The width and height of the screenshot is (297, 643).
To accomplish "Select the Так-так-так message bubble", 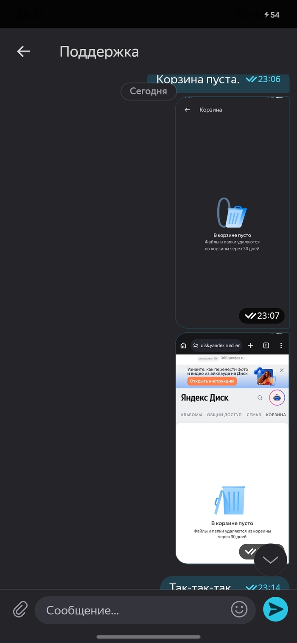I will [225, 584].
